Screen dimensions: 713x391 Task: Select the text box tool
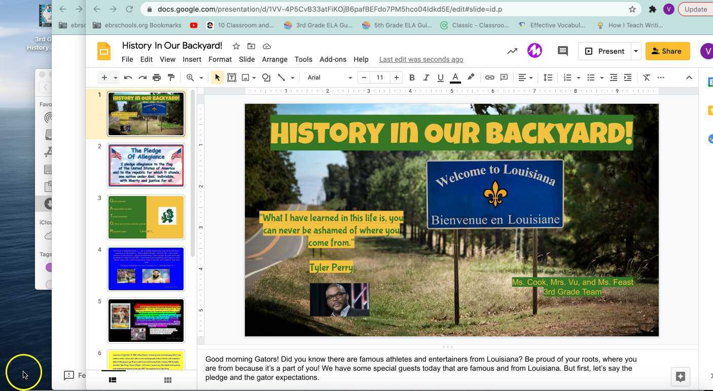pyautogui.click(x=232, y=77)
